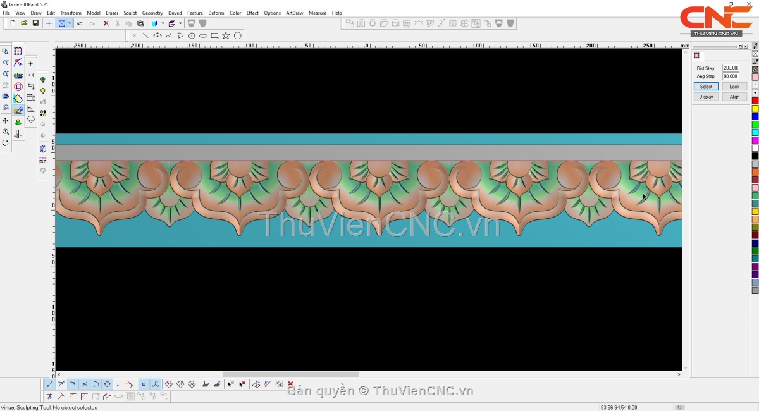Screen dimensions: 759x411
Task: Click the yellow light bulb icon
Action: pos(43,91)
